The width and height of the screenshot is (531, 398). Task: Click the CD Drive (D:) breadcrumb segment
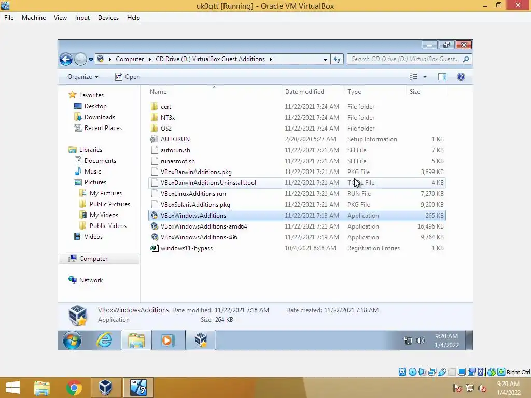210,59
